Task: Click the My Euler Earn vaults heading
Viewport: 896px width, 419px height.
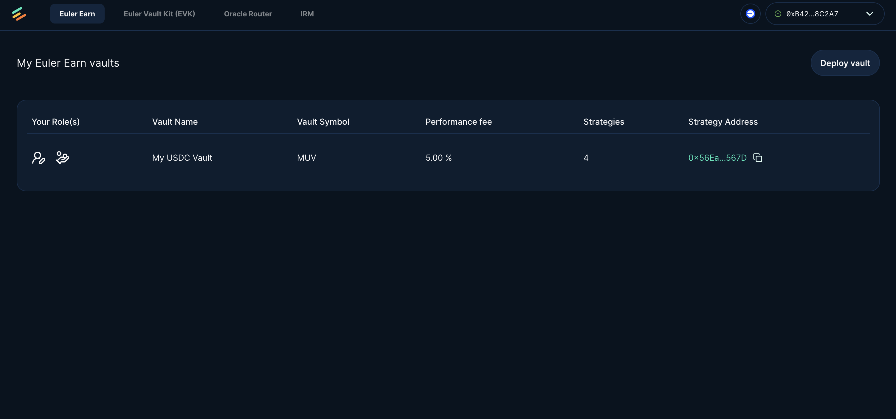Action: pyautogui.click(x=68, y=63)
